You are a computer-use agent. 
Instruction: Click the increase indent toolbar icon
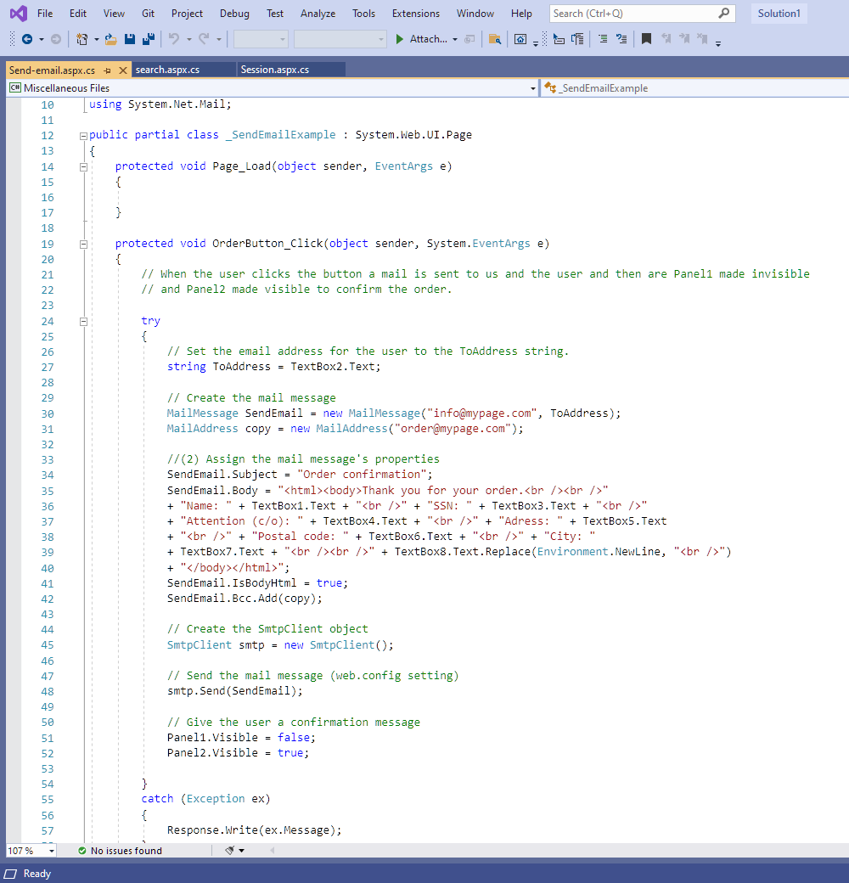pos(577,39)
